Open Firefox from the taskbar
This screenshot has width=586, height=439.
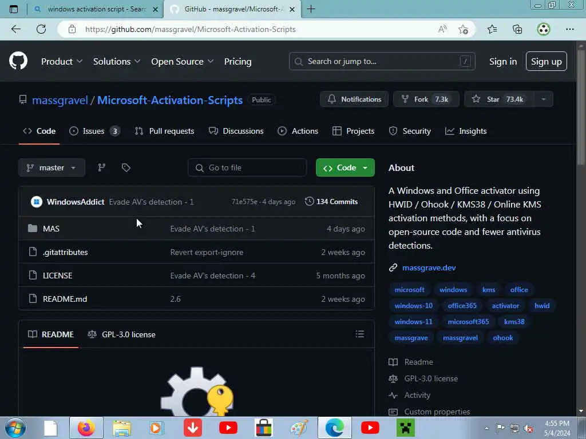pyautogui.click(x=86, y=428)
